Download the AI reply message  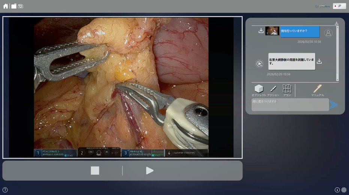coord(319,61)
